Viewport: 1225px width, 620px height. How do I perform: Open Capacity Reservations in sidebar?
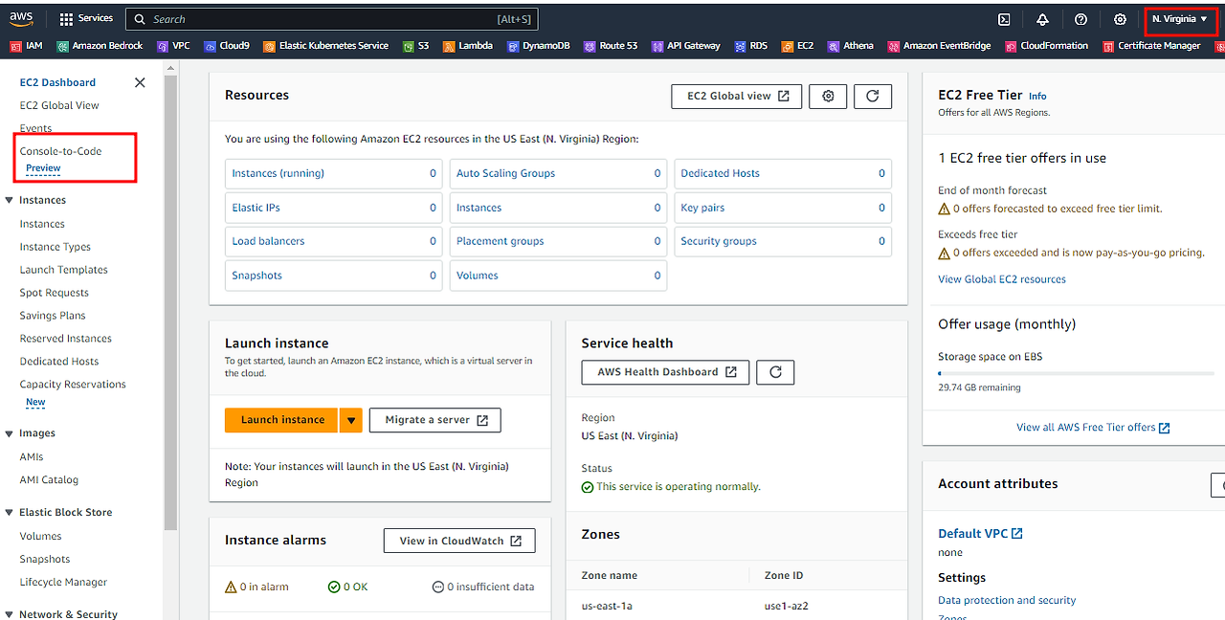[73, 385]
